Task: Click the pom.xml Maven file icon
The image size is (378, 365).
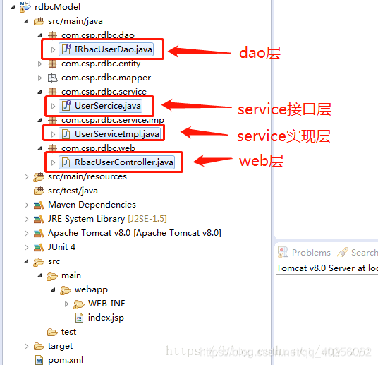Action: [39, 360]
